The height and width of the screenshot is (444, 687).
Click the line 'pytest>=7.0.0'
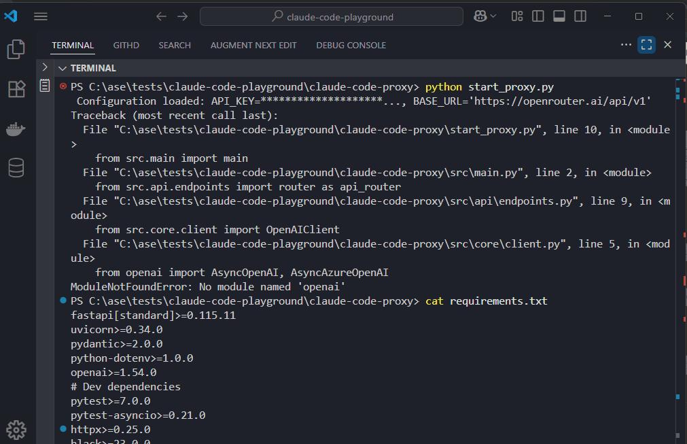[110, 401]
